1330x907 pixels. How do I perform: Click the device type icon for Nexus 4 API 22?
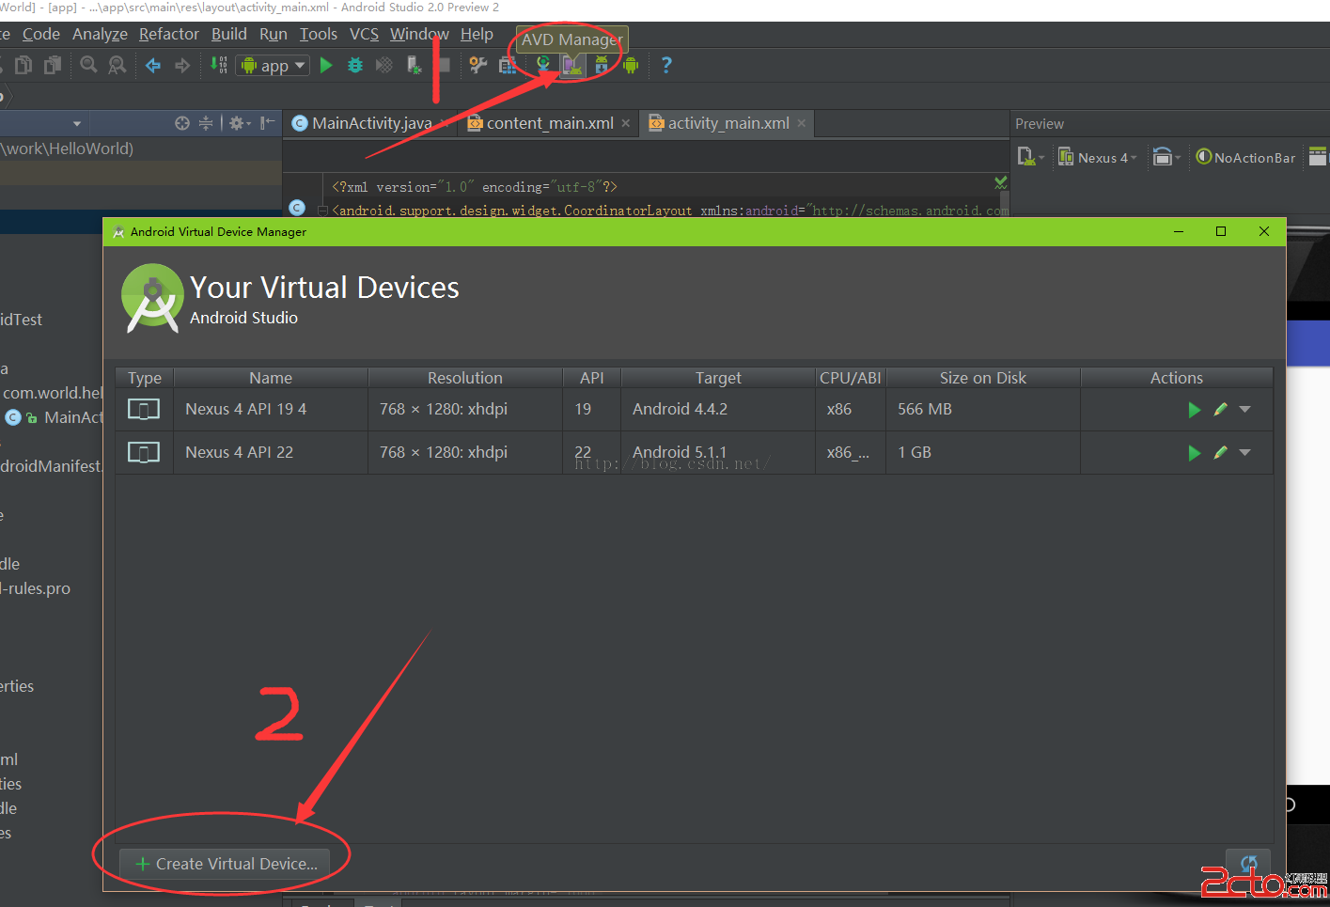click(x=144, y=453)
